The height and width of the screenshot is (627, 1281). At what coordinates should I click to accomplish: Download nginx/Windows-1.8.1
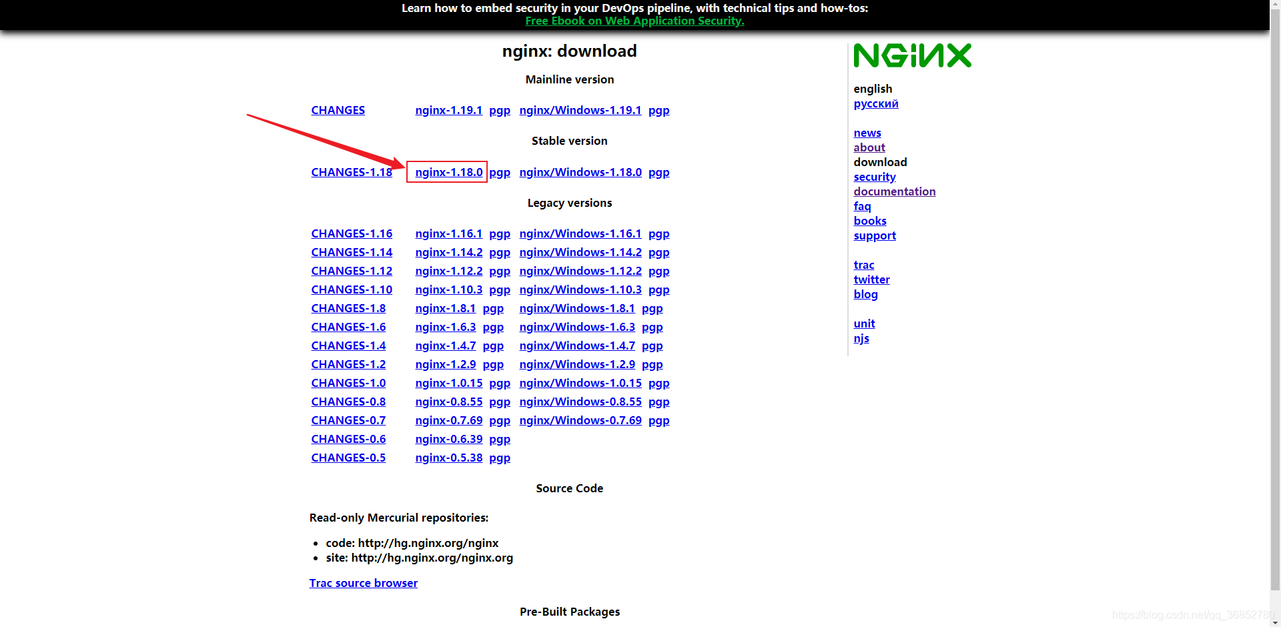[577, 308]
